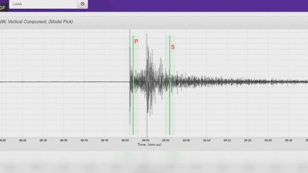Click the grey vertical cursor line near 38:55
The height and width of the screenshot is (173, 308).
pos(147,86)
